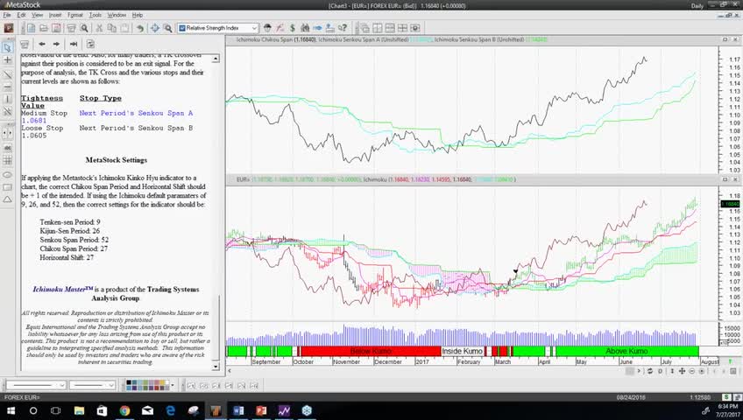Open Microsoft Word from the taskbar
The image size is (743, 420).
point(238,410)
